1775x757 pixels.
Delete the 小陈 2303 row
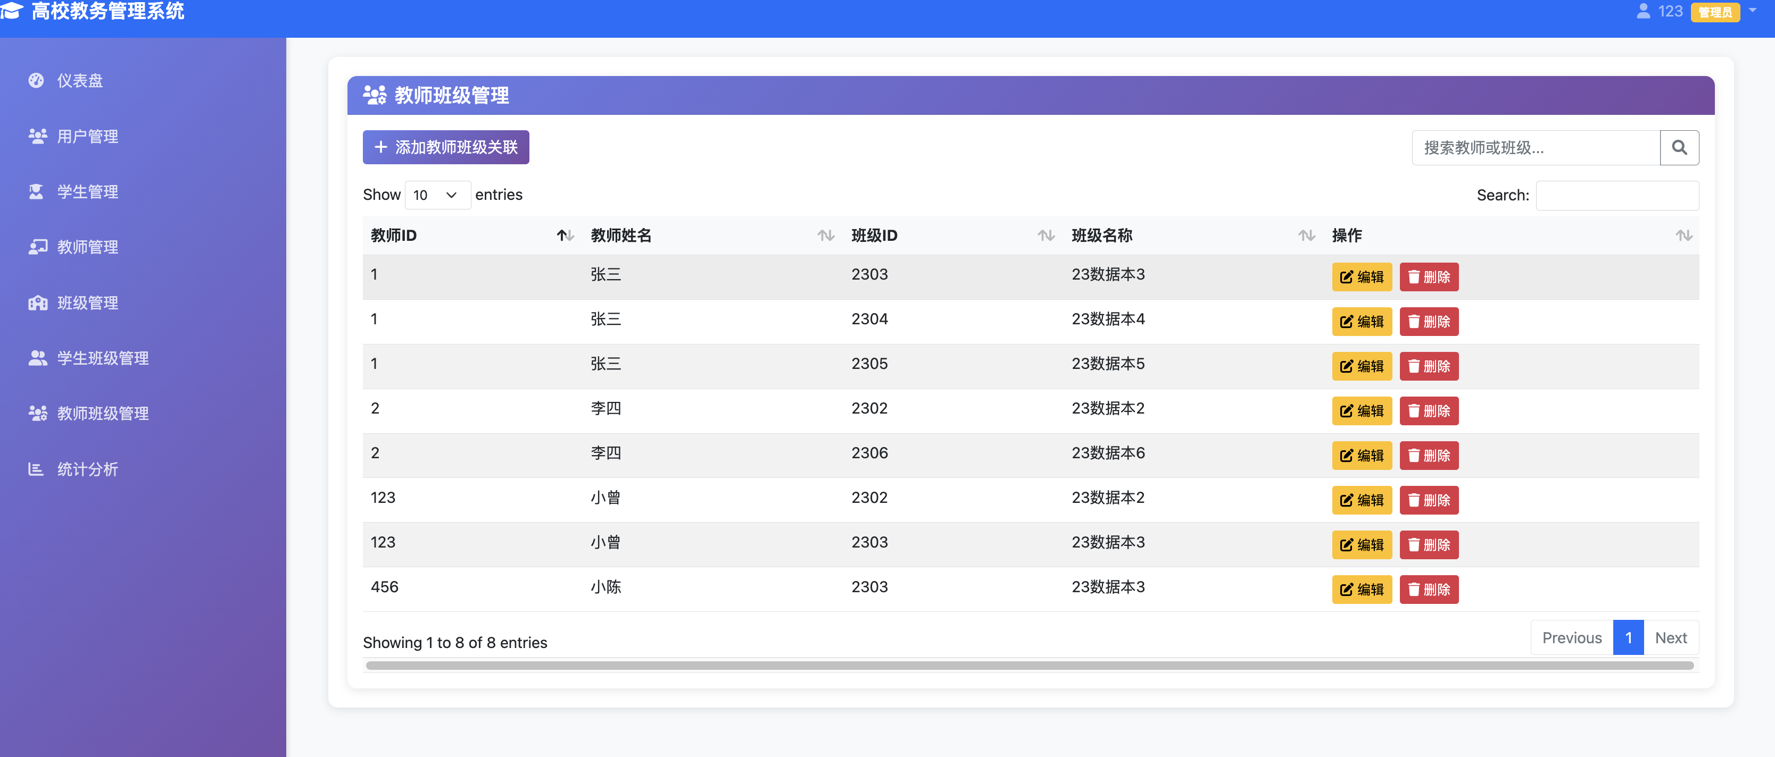pyautogui.click(x=1429, y=590)
